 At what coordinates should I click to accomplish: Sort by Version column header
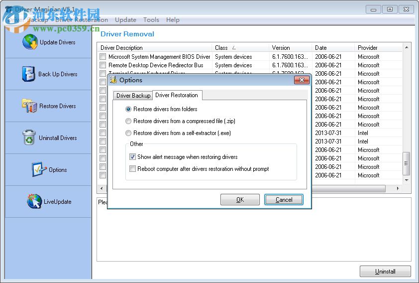coord(290,48)
